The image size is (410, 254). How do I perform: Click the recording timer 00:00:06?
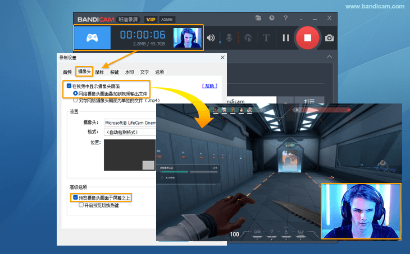click(143, 35)
